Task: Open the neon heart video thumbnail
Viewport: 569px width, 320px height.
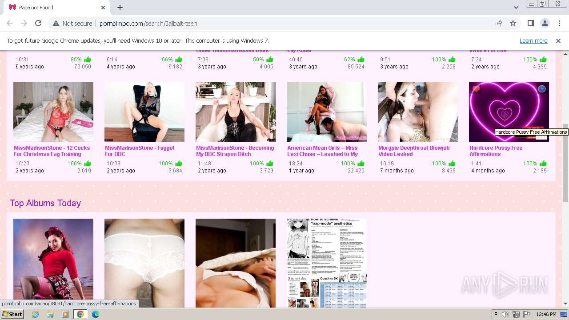Action: [509, 112]
